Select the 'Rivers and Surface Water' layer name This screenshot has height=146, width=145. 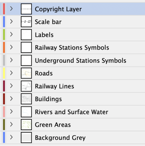pyautogui.click(x=72, y=112)
